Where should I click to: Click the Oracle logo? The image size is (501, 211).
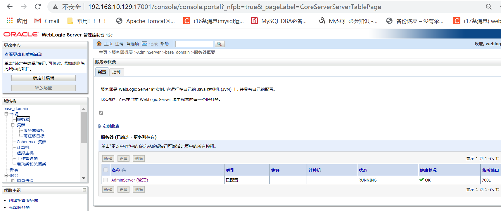[x=21, y=34]
